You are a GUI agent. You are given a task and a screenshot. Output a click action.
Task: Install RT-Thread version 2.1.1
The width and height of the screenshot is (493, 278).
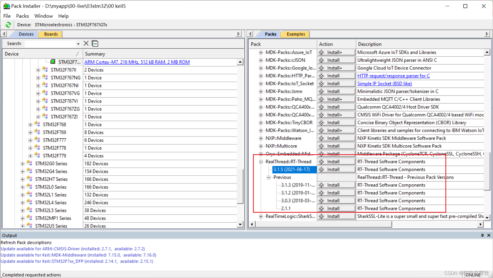(x=336, y=208)
